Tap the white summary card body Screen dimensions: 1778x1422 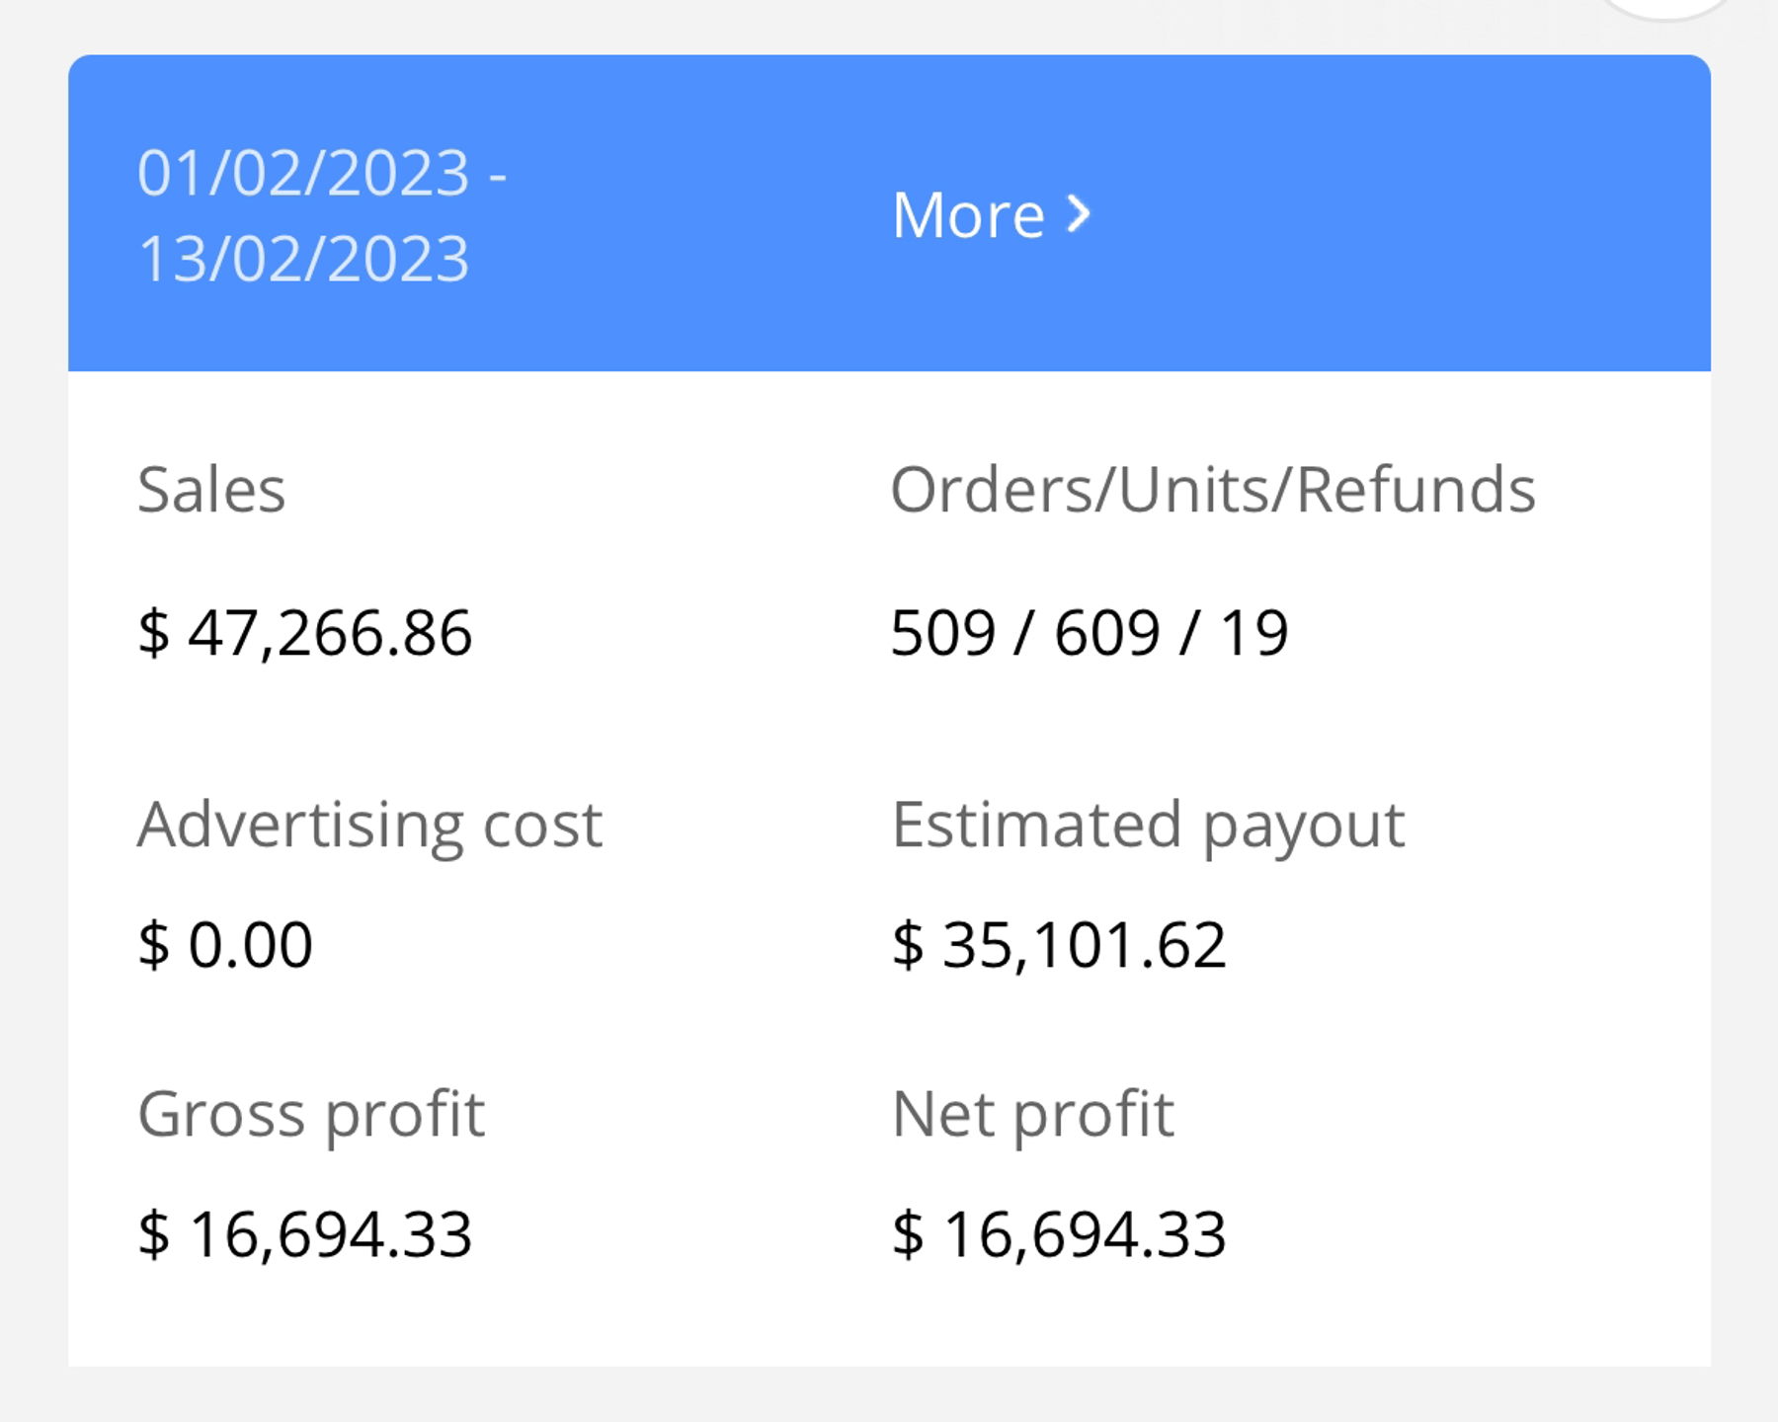[x=889, y=869]
